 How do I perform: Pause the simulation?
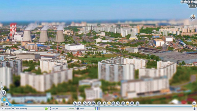2,109
